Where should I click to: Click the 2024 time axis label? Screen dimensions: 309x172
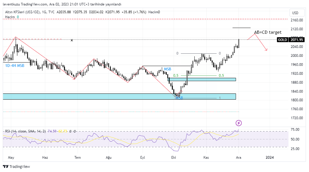coord(270,157)
